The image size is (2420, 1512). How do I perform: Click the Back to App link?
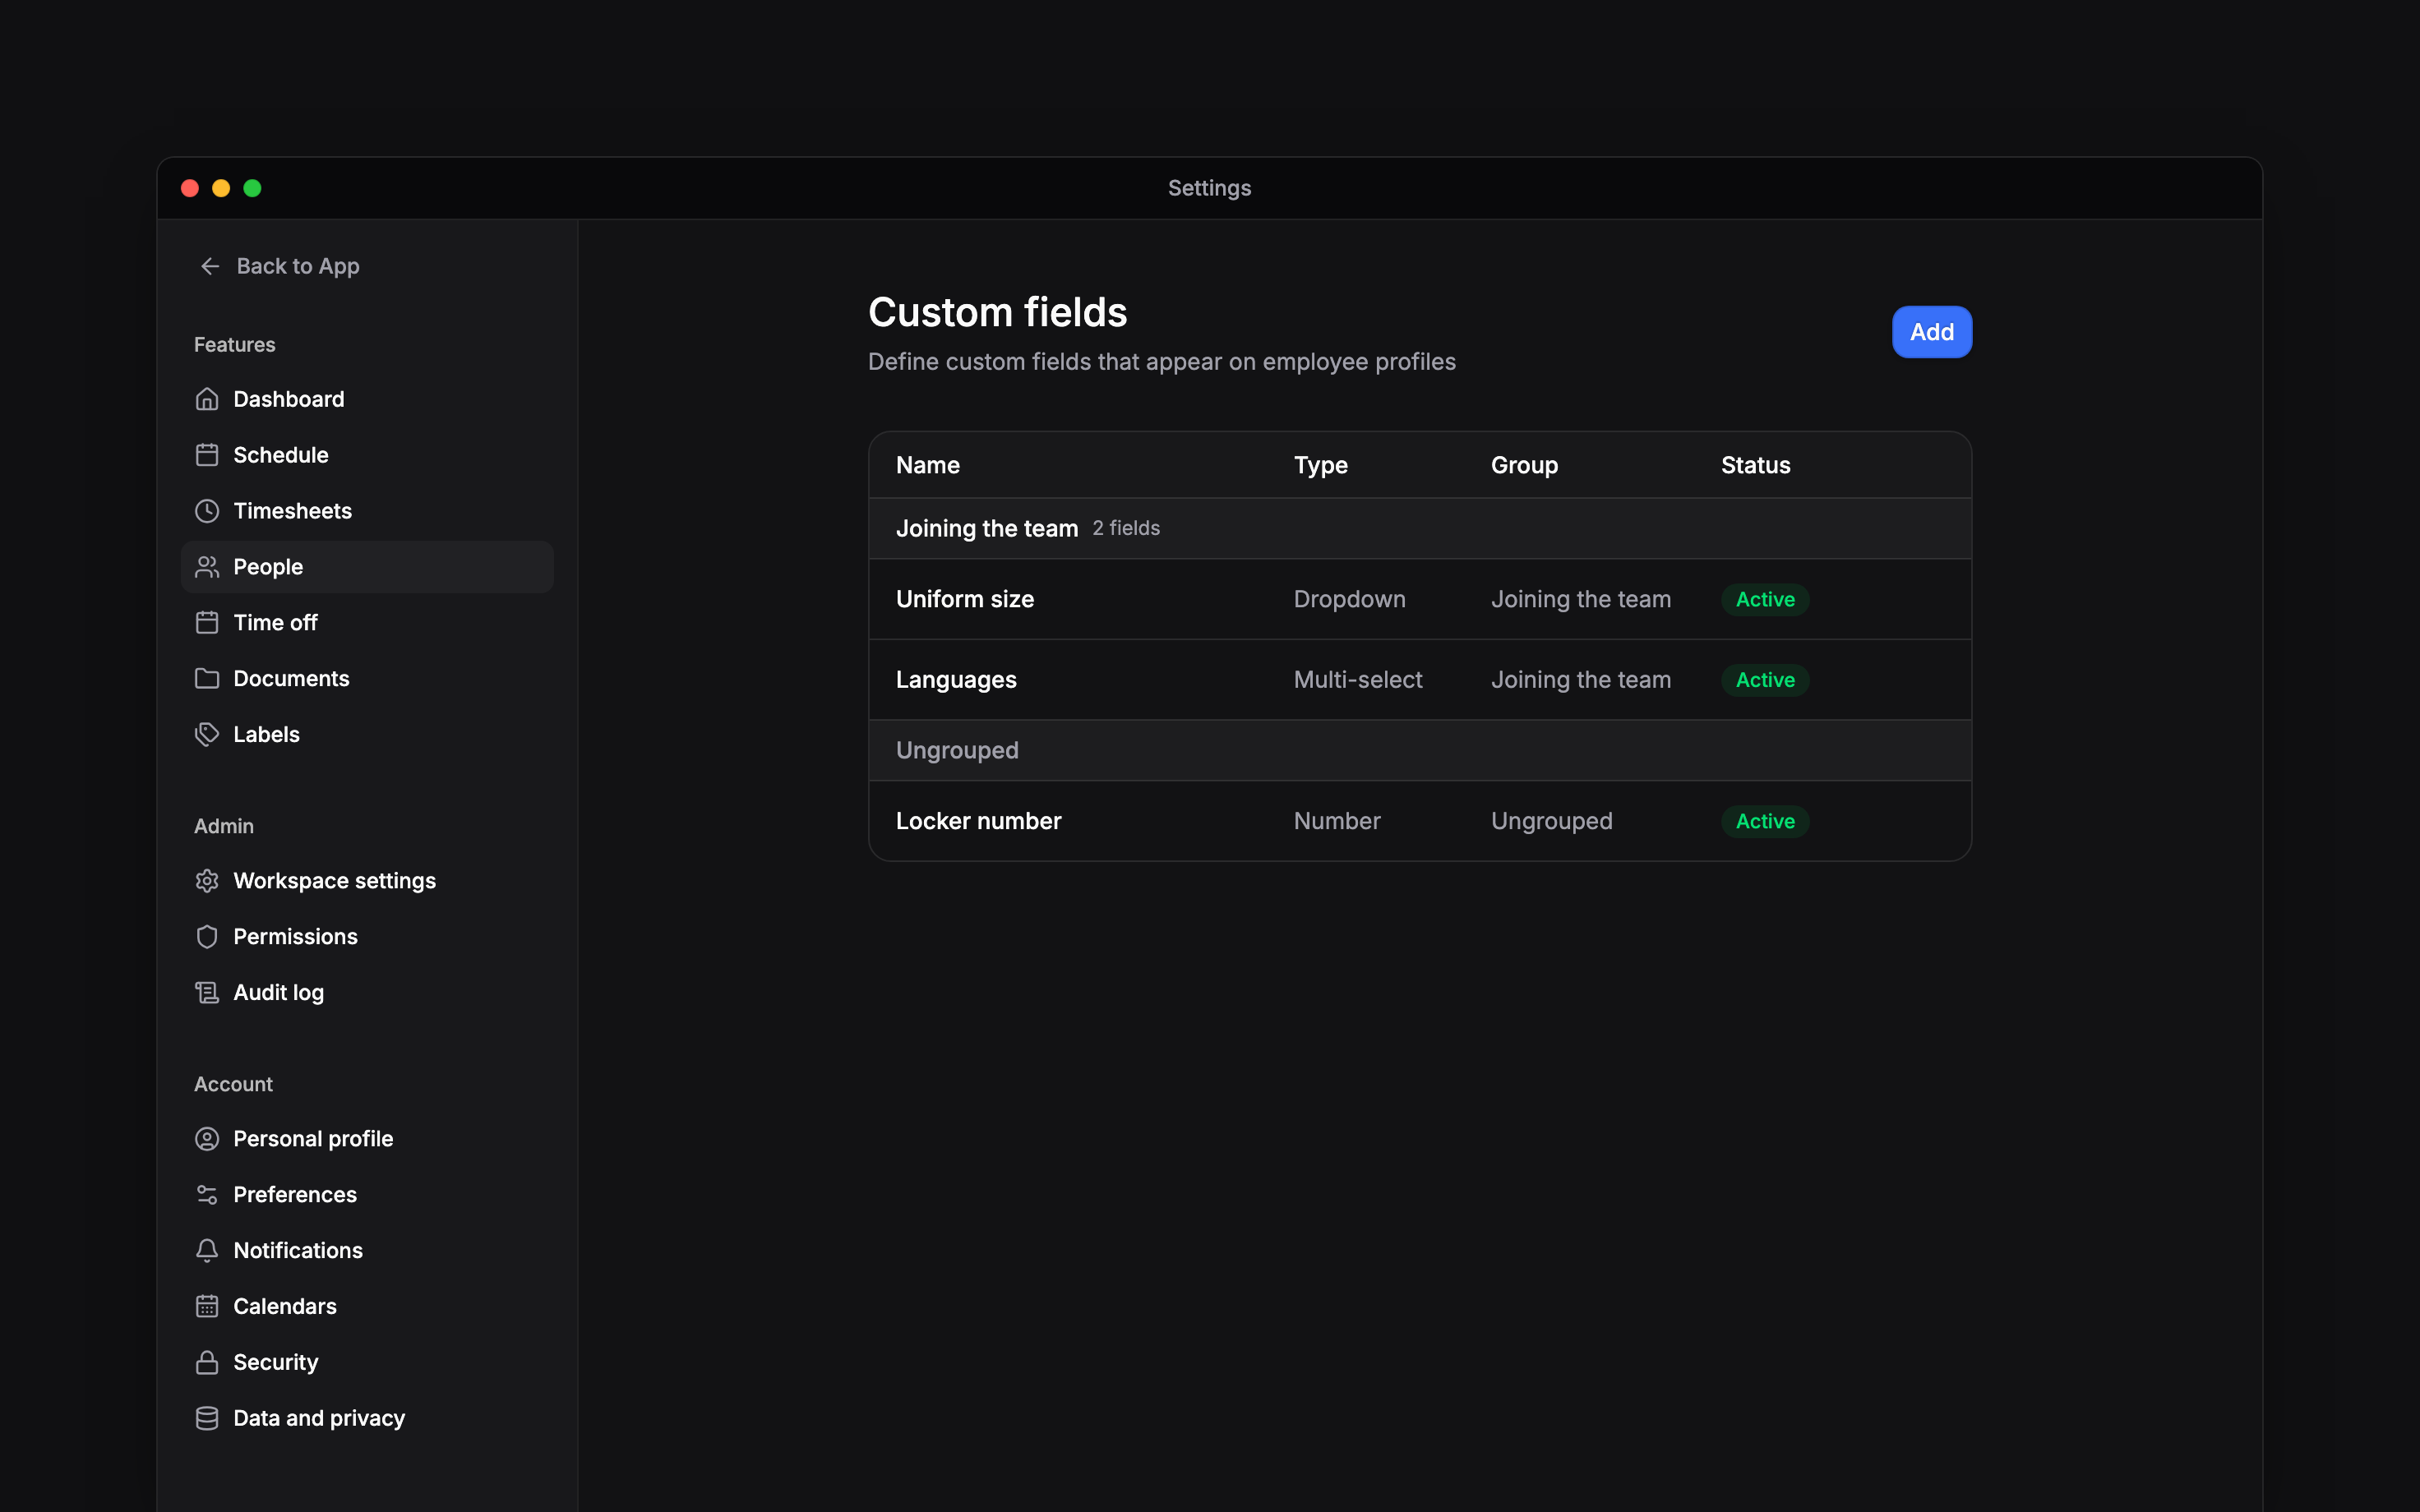280,266
